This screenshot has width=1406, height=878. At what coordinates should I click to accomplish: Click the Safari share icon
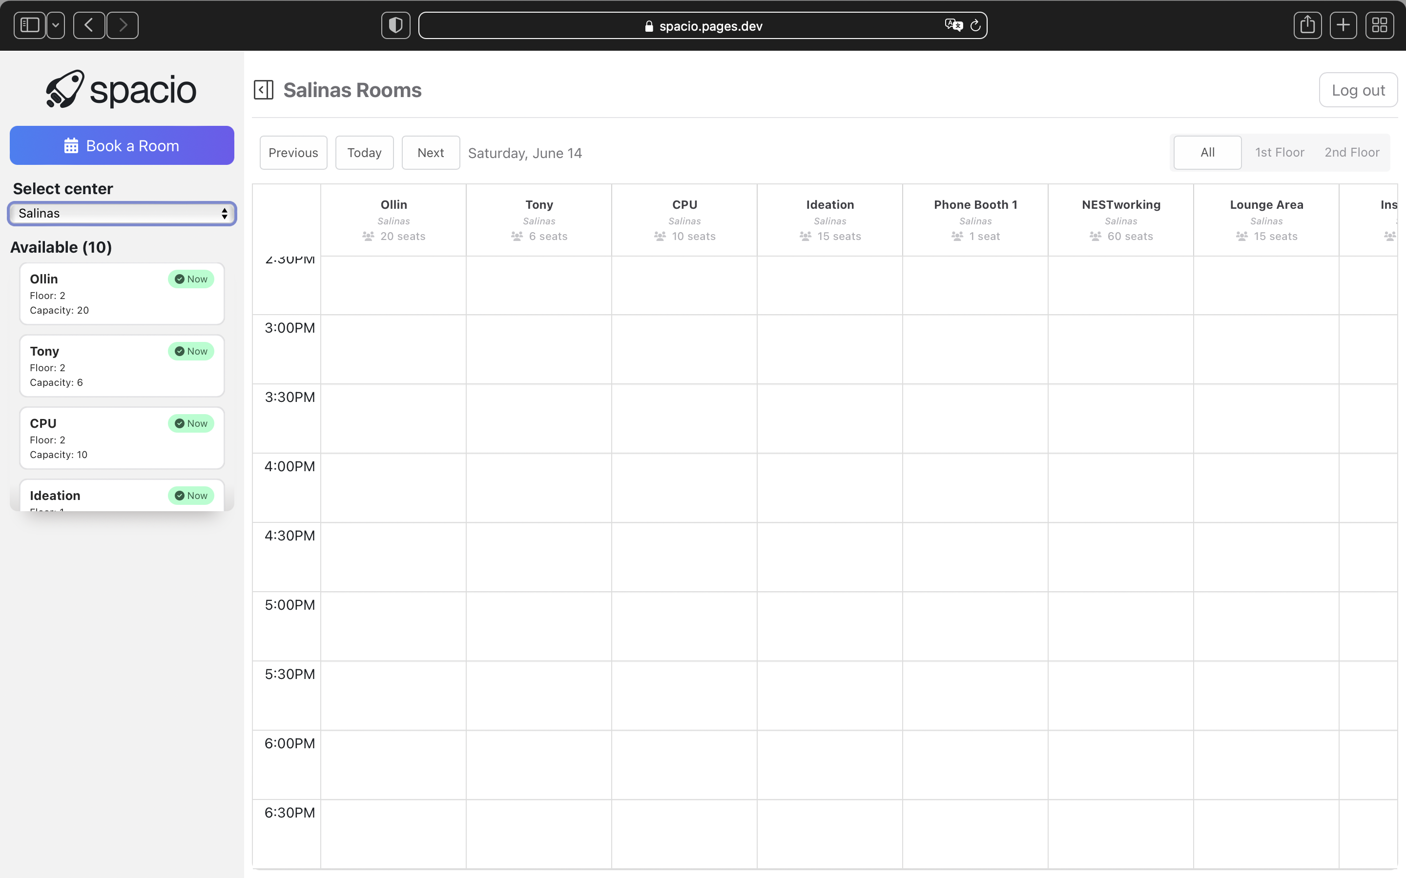click(x=1307, y=25)
